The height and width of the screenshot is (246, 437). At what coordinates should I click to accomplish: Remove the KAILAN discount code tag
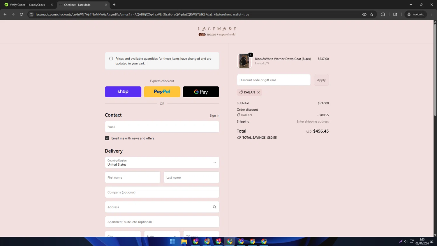tap(258, 92)
